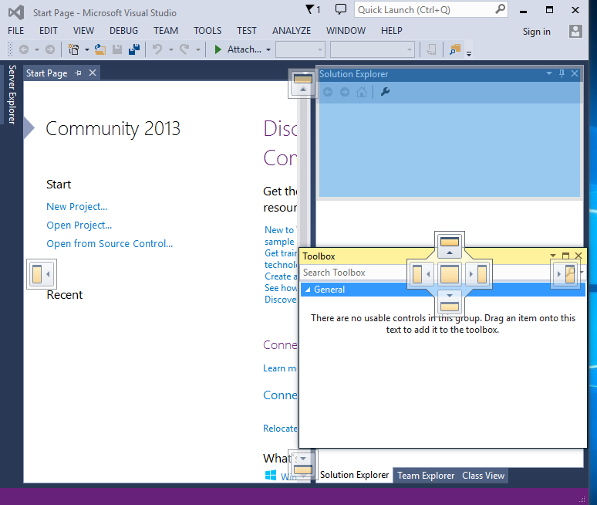Click the New Project toolbar icon
The width and height of the screenshot is (597, 505).
point(73,49)
